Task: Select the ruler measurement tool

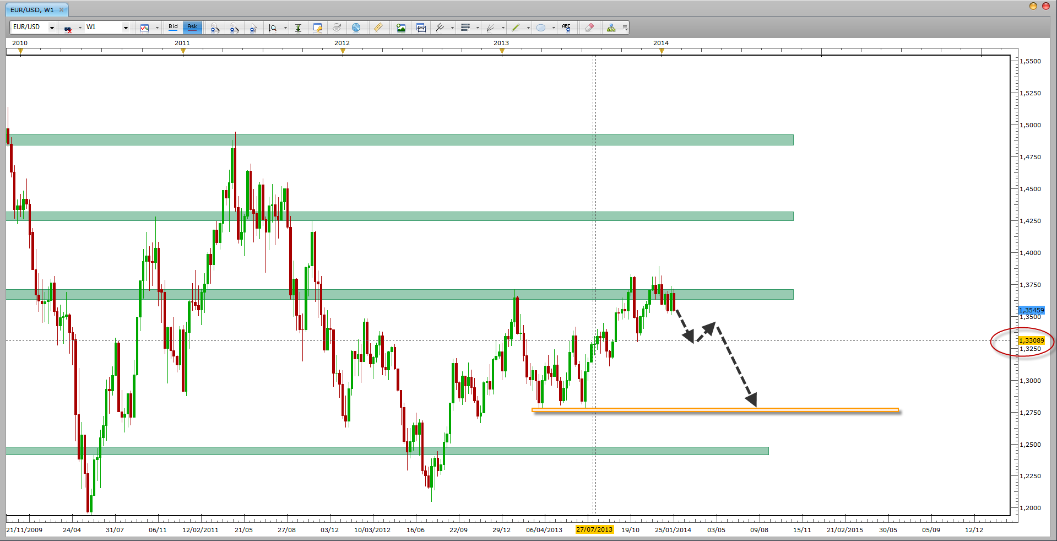Action: pos(378,28)
